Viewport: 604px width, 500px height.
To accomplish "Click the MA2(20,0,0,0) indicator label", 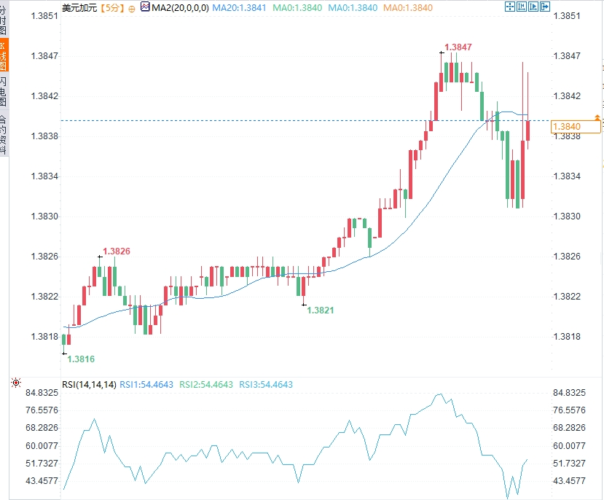I will (x=180, y=8).
